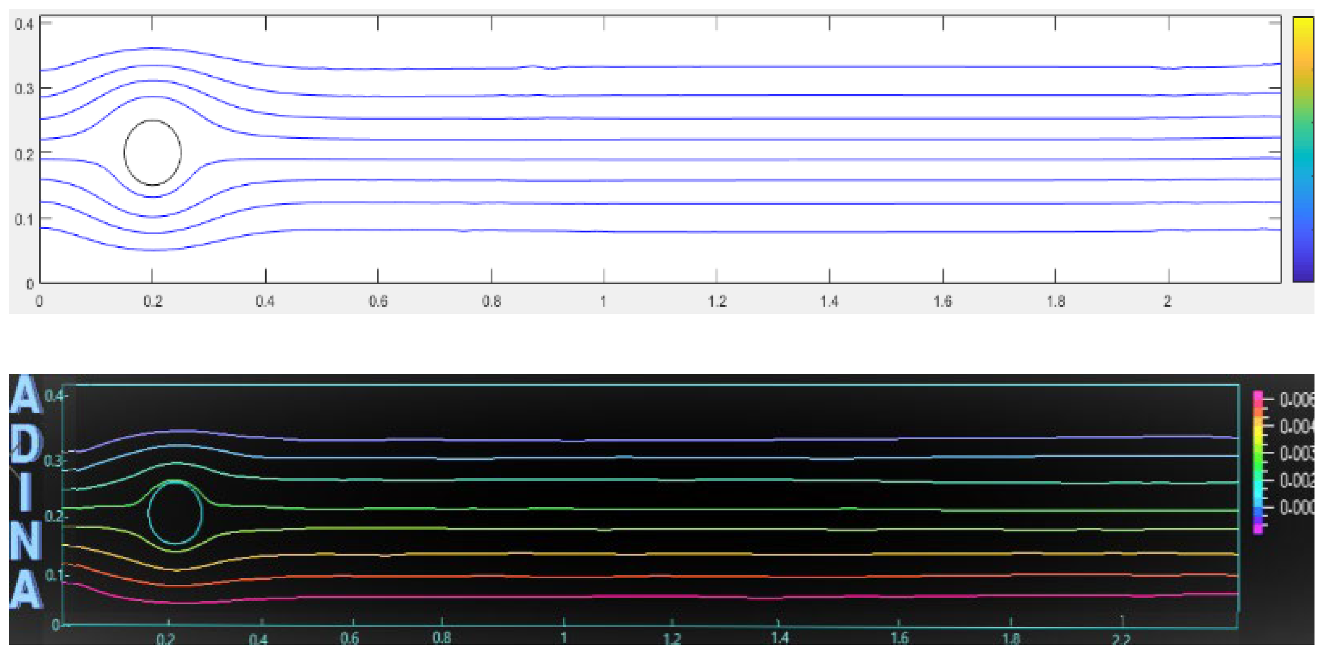Click the black cylinder circle in top plot
This screenshot has height=655, width=1325.
152,153
